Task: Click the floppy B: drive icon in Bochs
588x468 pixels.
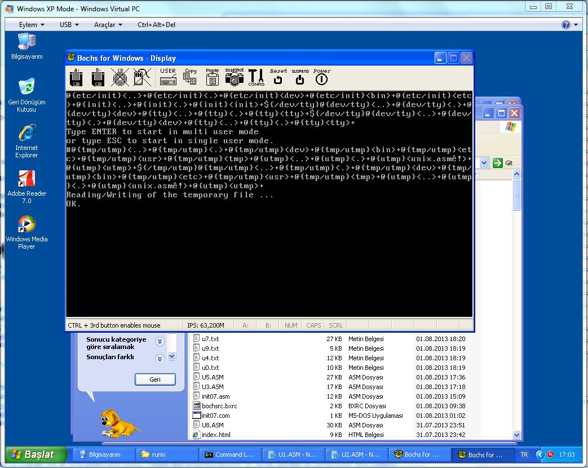Action: coord(98,77)
